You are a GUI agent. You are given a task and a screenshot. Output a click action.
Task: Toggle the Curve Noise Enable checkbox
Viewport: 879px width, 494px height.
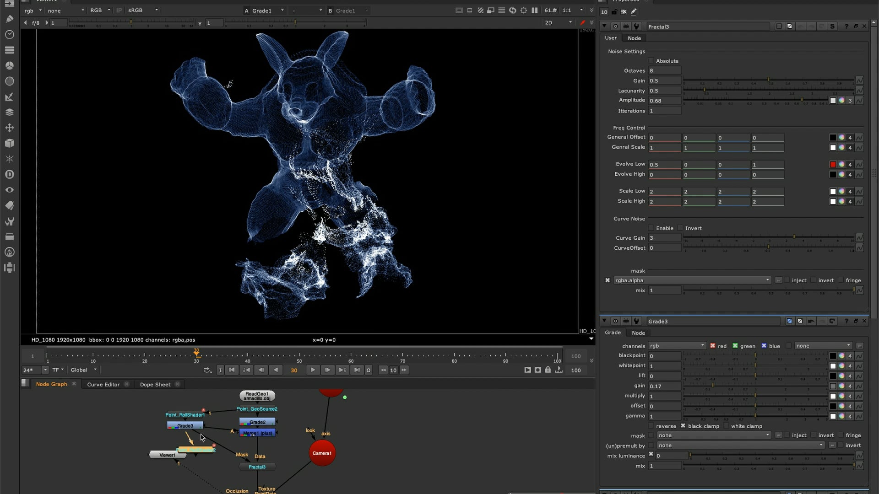tap(651, 228)
